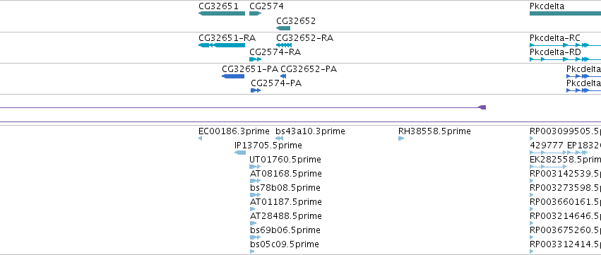Screen dimensions: 601x255
Task: Select the bs43a10.3prime EST arrows
Action: click(x=280, y=138)
